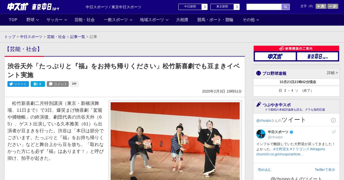Open #ドラゴンズ hashtag link
This screenshot has height=180, width=344.
click(299, 149)
